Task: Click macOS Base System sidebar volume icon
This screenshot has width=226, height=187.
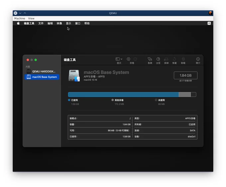Action: pyautogui.click(x=29, y=77)
